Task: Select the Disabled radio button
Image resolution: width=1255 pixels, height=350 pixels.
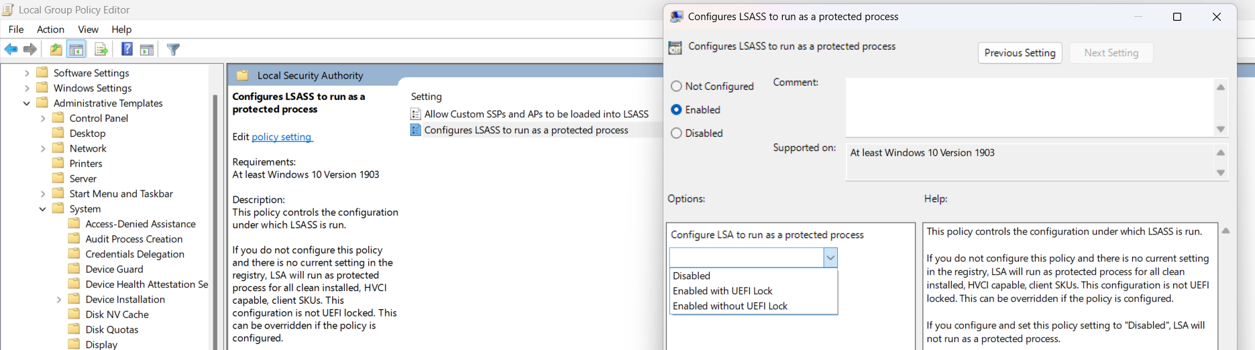Action: point(676,133)
